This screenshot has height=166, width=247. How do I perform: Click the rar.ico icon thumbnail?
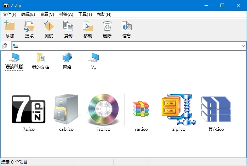(x=141, y=109)
